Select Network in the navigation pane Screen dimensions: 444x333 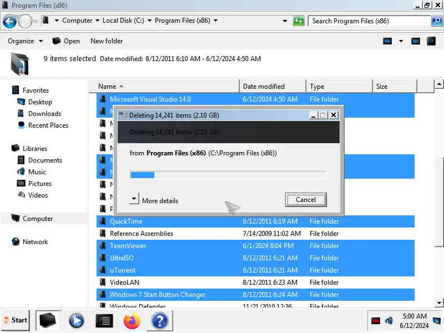point(35,242)
